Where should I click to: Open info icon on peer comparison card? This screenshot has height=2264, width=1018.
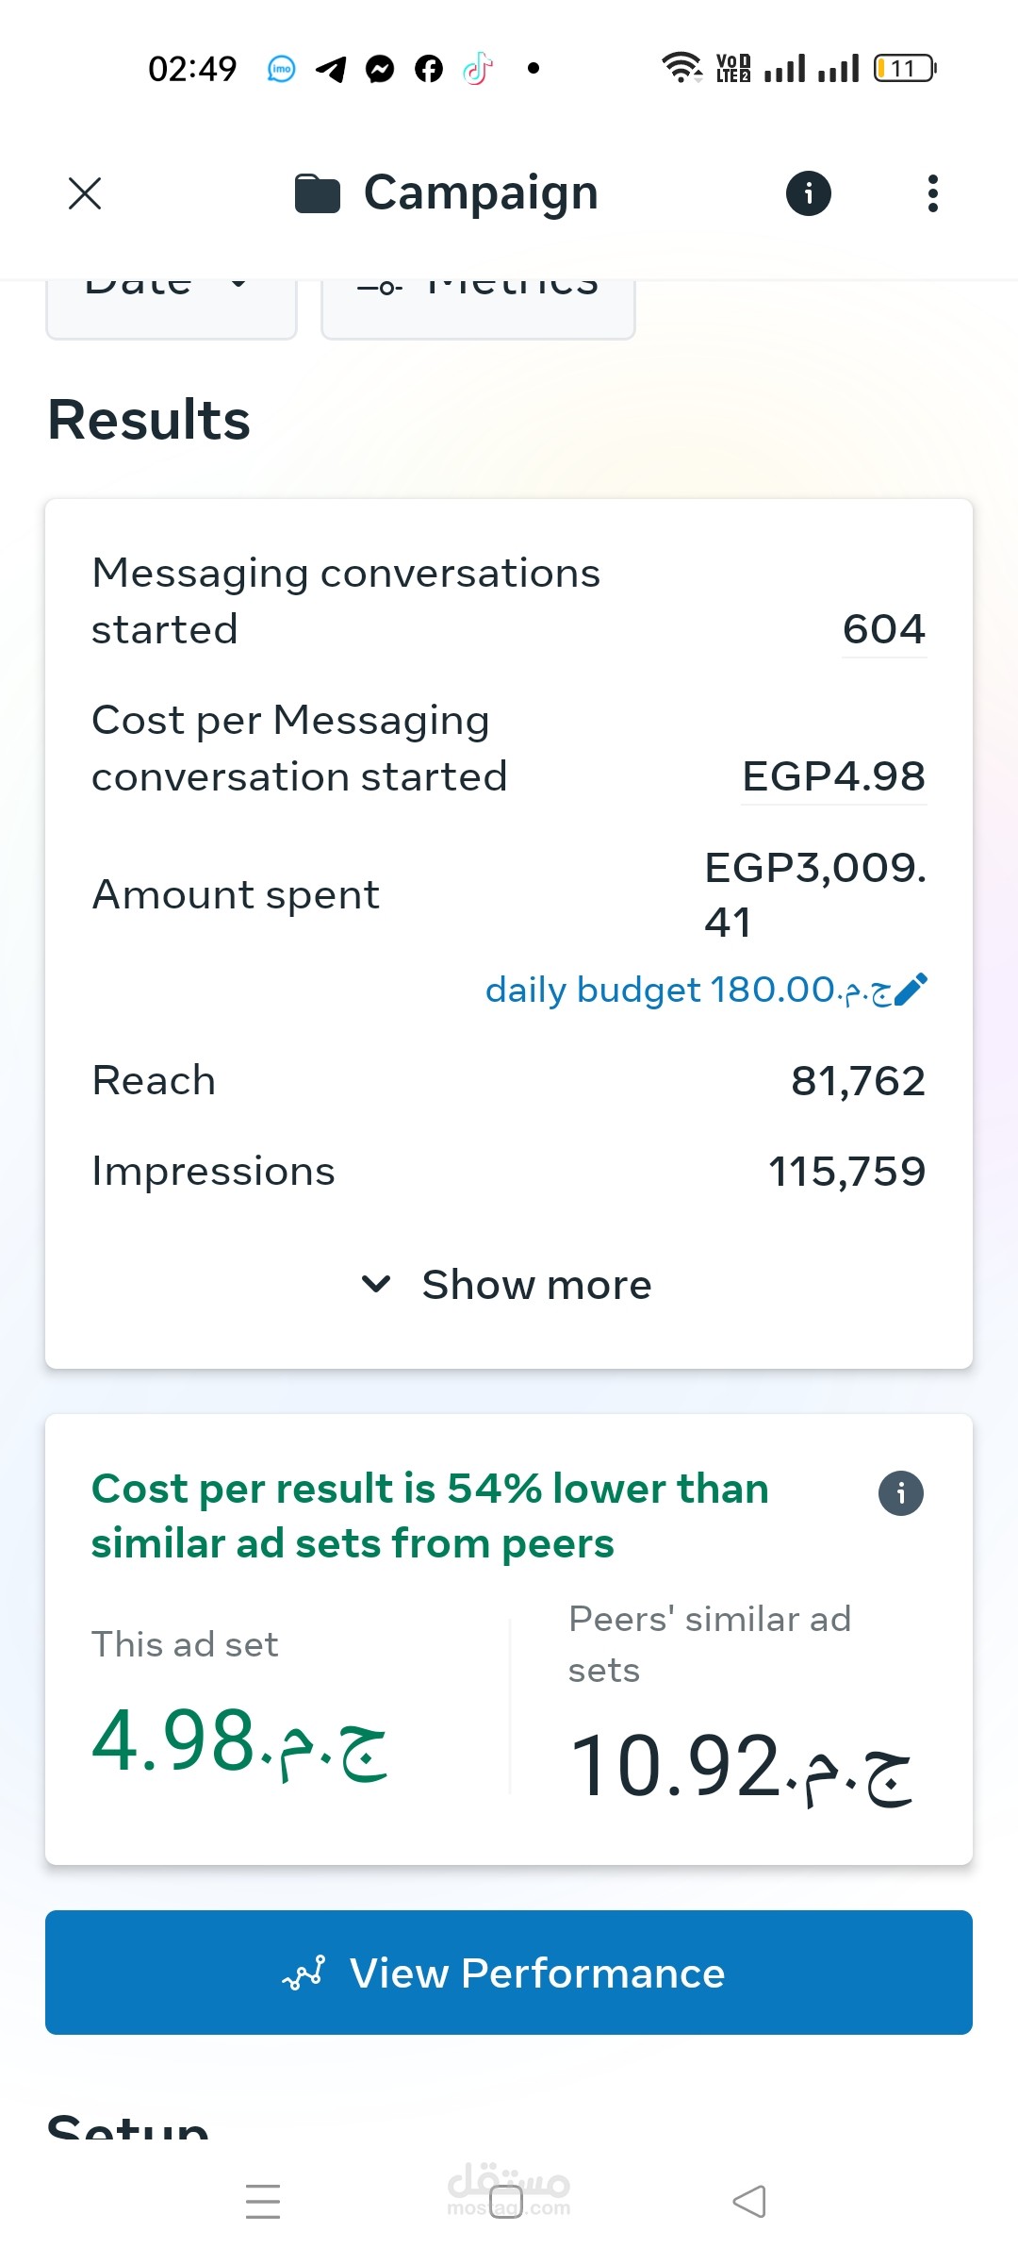[x=901, y=1493]
